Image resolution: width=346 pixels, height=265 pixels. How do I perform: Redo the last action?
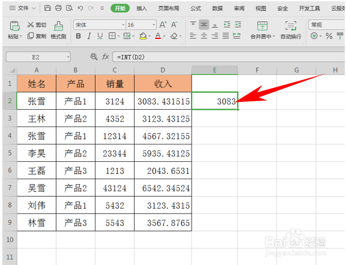click(x=91, y=8)
